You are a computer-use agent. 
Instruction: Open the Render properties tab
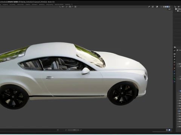pos(175,54)
